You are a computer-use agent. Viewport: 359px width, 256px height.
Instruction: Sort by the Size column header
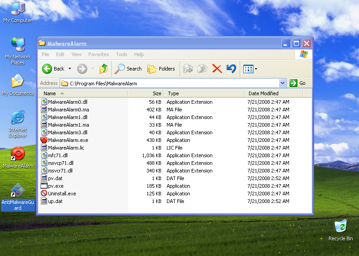coord(146,93)
